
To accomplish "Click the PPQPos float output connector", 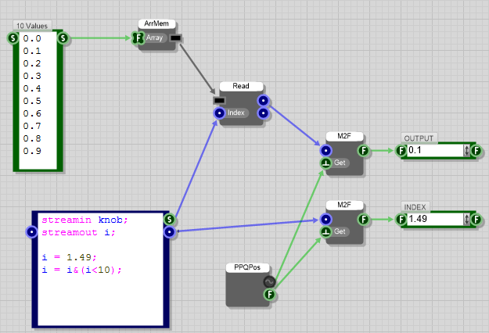I will coord(270,295).
